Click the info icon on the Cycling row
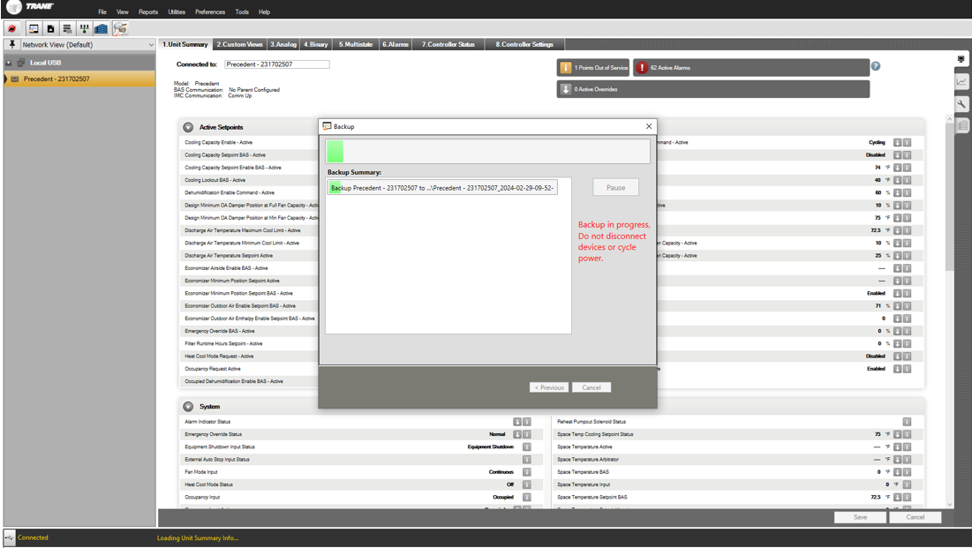Image resolution: width=972 pixels, height=548 pixels. (x=907, y=143)
